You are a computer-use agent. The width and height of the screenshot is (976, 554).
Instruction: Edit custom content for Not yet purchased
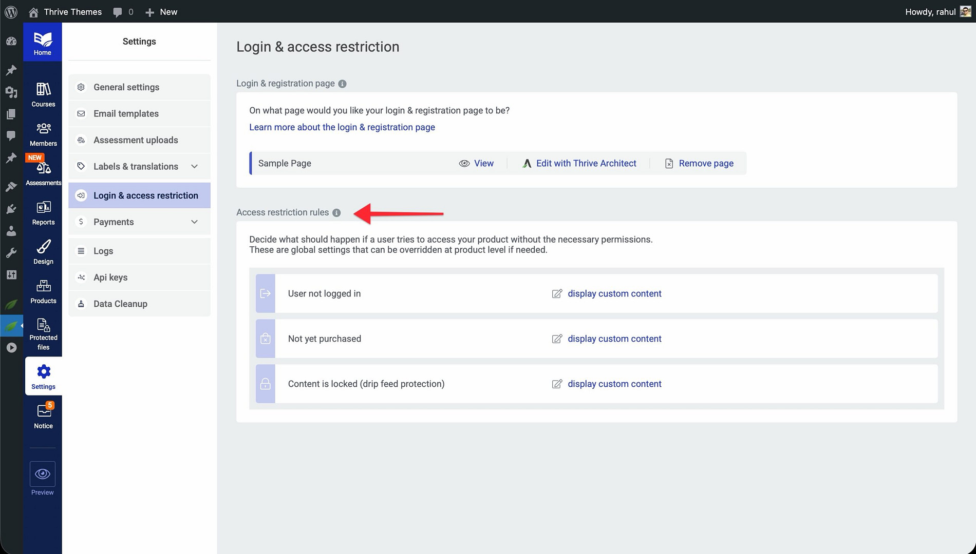(614, 339)
